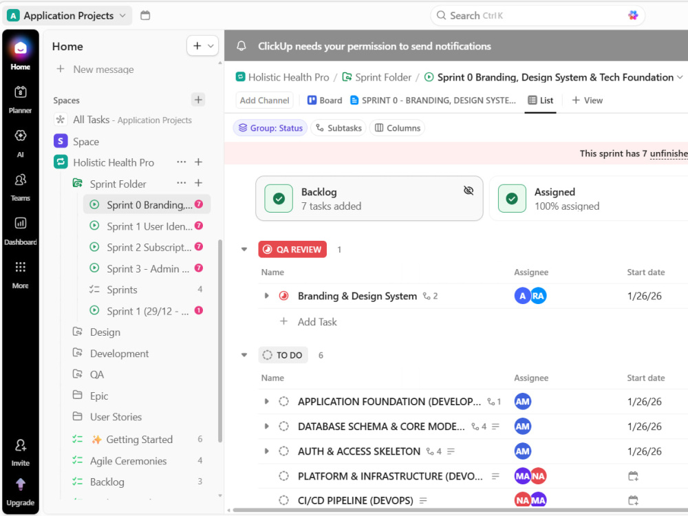Toggle status circle of Branding & Design System
Image resolution: width=688 pixels, height=516 pixels.
(x=283, y=296)
